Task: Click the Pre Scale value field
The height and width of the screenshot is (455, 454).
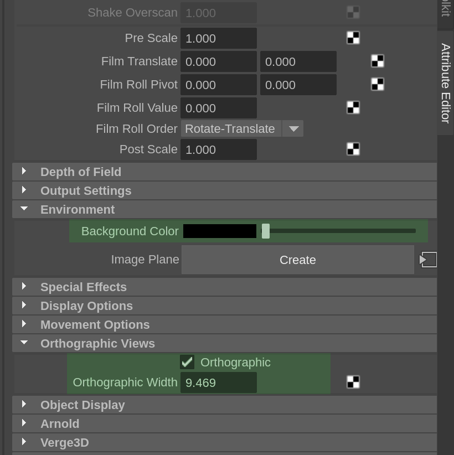Action: click(x=219, y=38)
